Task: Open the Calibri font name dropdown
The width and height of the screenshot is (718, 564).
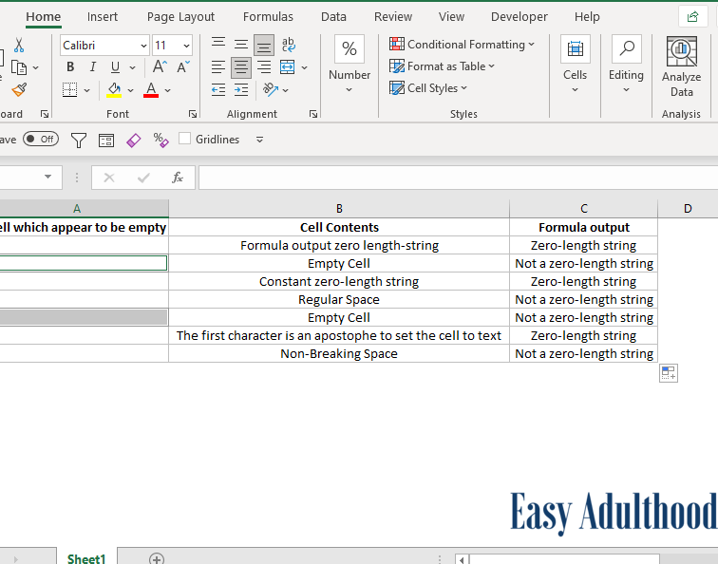Action: click(143, 46)
